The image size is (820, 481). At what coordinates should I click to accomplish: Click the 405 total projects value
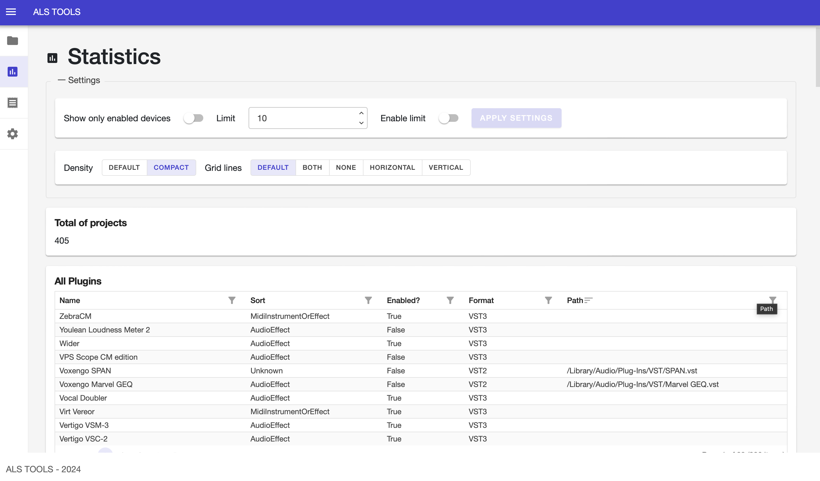coord(62,240)
